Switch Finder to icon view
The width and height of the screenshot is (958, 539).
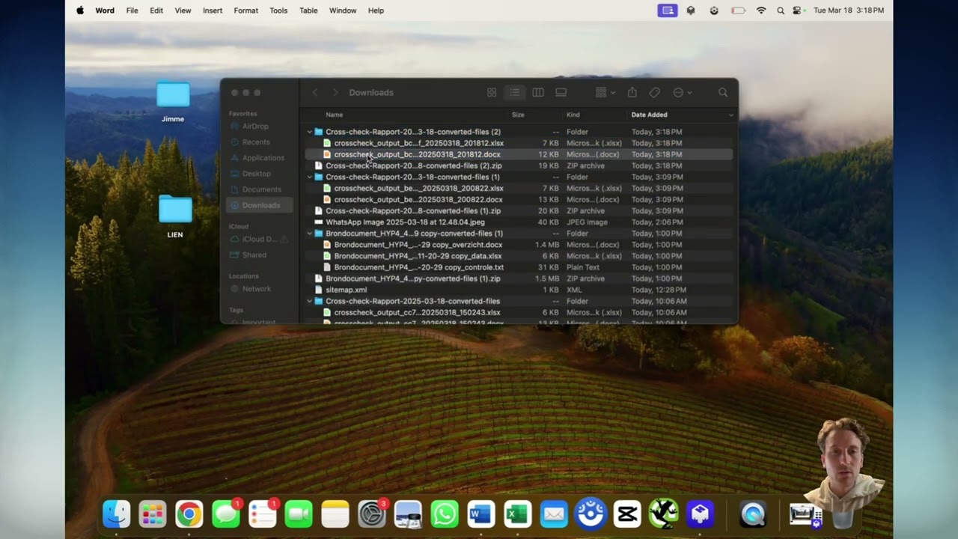coord(492,92)
